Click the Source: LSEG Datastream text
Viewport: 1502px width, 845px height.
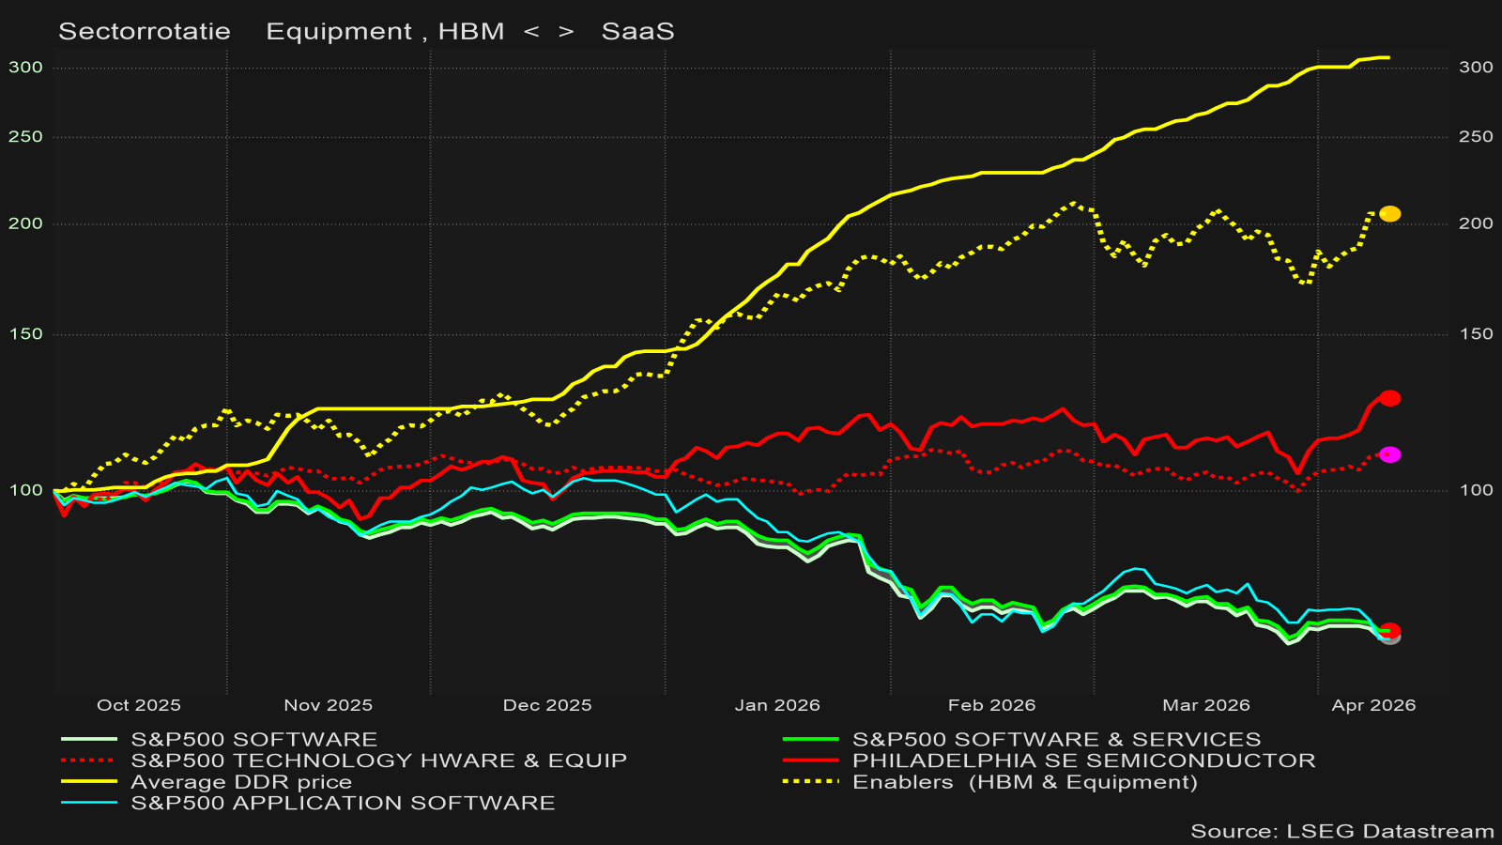coord(1341,831)
